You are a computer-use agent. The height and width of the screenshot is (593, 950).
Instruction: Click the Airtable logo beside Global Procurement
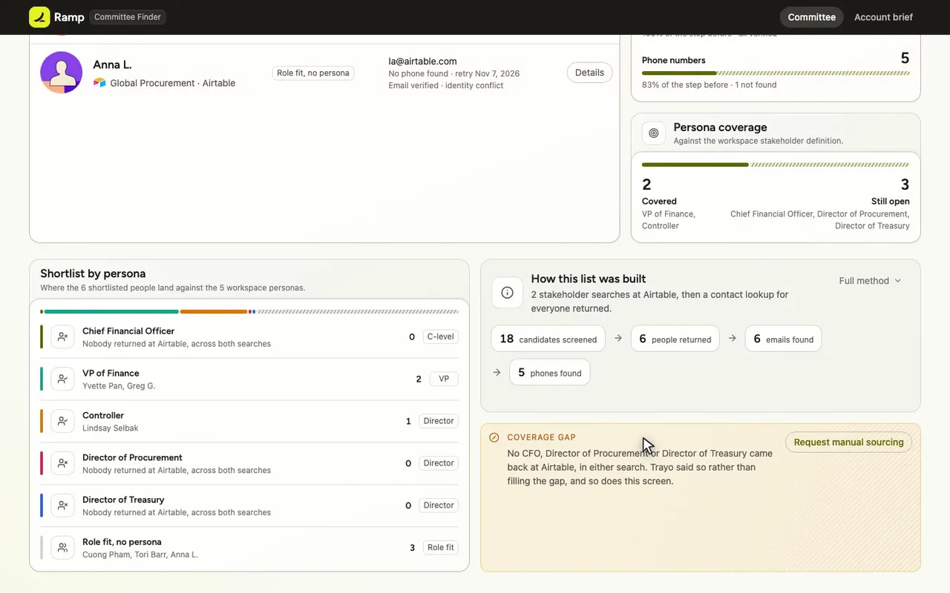coord(99,83)
